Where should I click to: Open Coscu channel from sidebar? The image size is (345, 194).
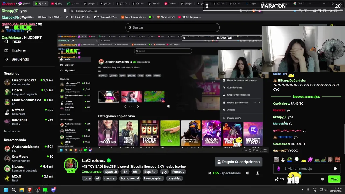pos(28,92)
